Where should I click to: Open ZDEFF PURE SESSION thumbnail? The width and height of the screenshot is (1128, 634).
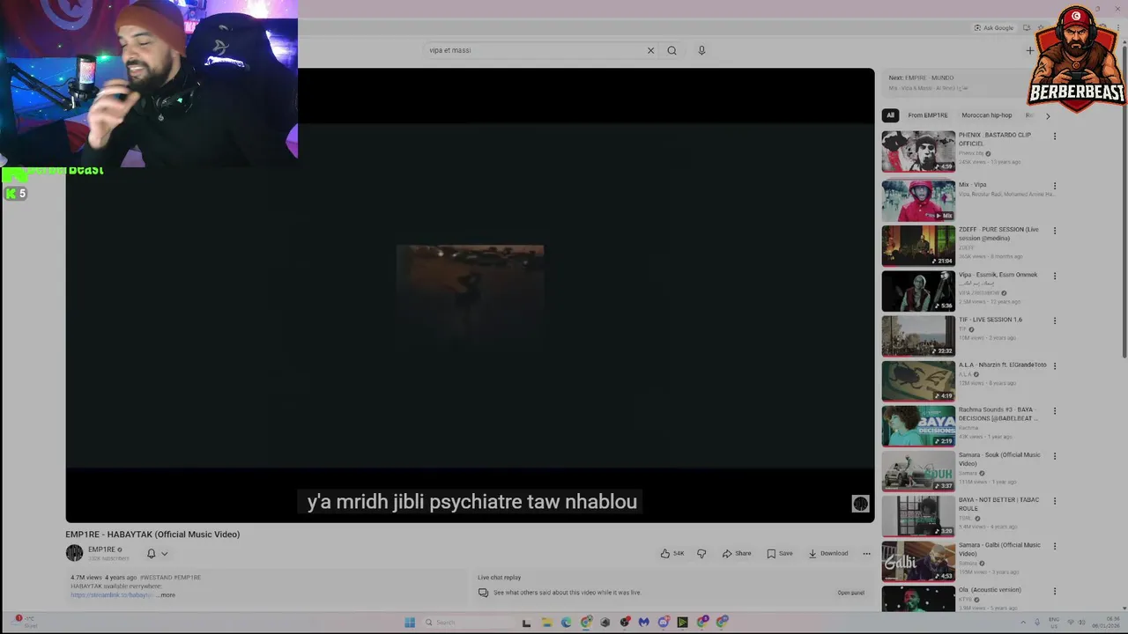pos(918,246)
